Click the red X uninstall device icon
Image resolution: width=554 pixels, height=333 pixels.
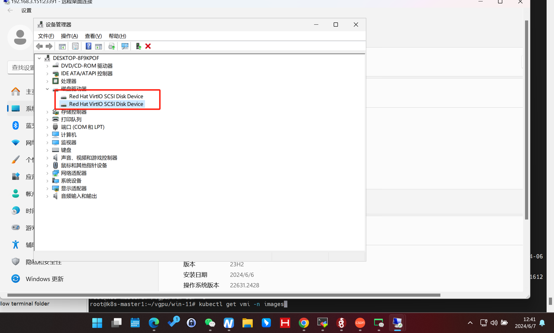tap(148, 46)
